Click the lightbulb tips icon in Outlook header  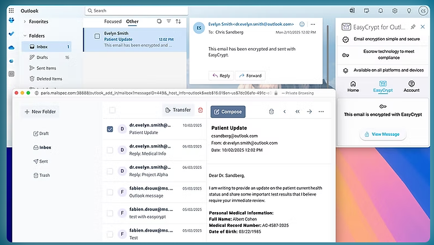click(409, 11)
